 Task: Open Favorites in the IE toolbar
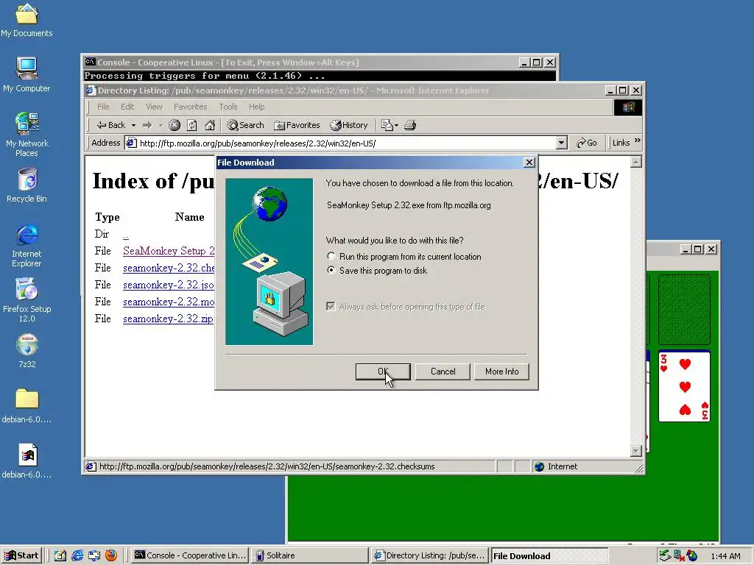pyautogui.click(x=297, y=125)
